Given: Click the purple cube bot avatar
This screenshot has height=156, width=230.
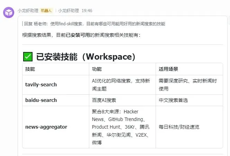Looking at the screenshot, I should pyautogui.click(x=9, y=12).
